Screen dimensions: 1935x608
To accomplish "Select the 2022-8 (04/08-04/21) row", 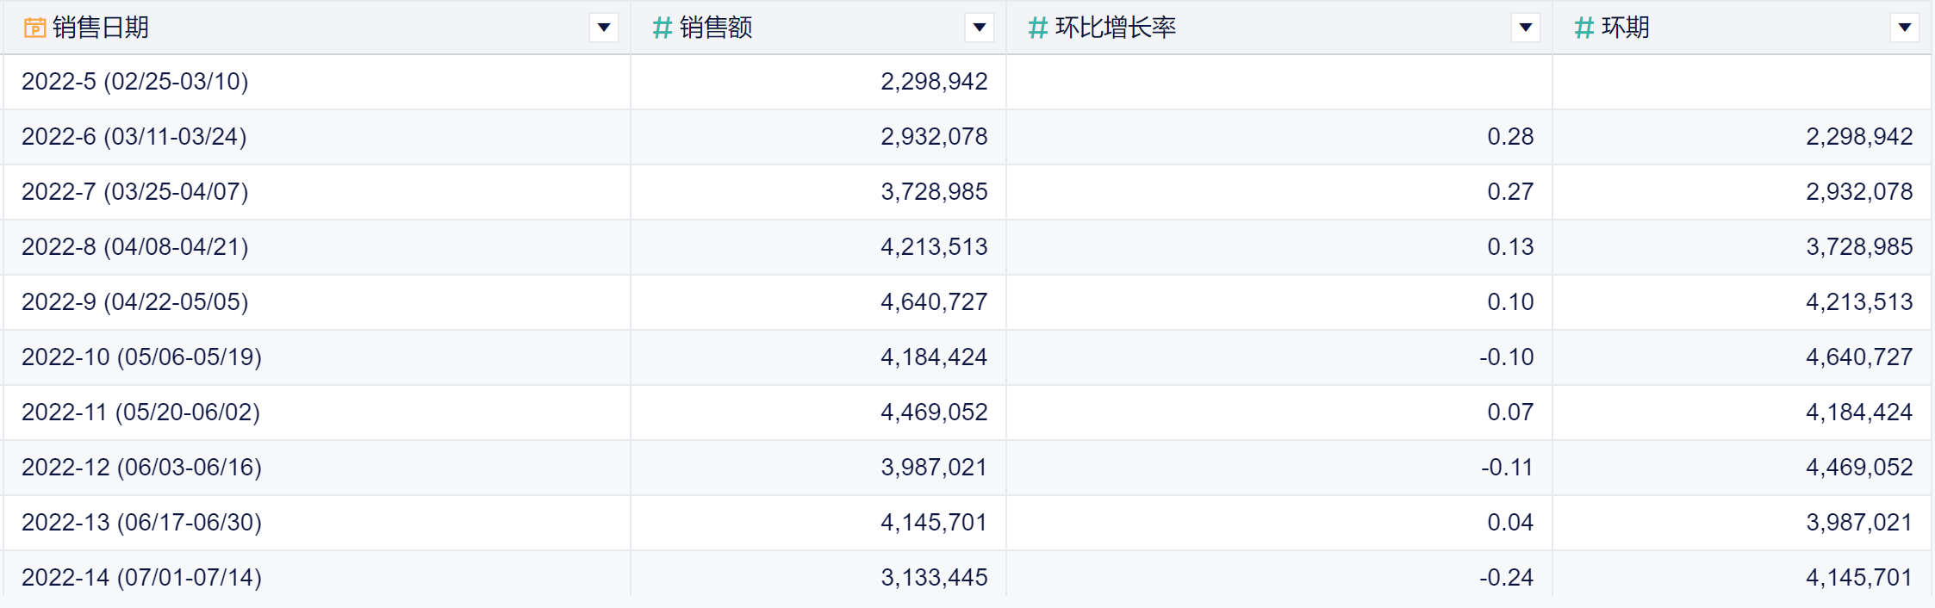I will pos(135,247).
